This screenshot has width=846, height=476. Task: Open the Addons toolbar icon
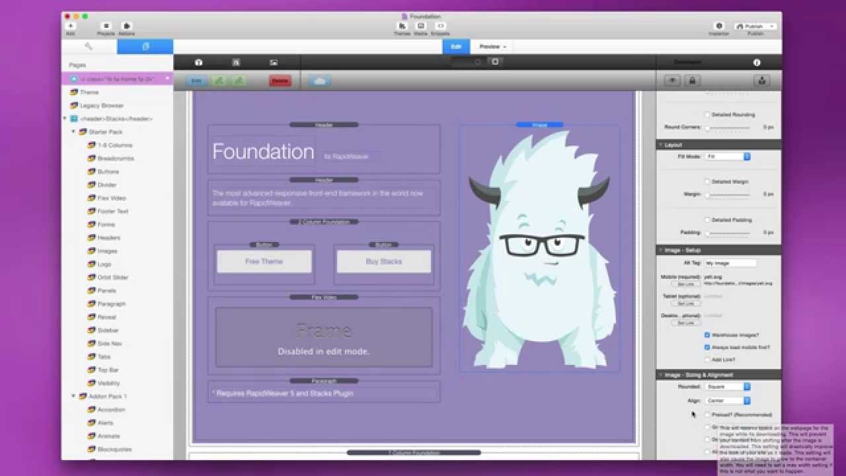pos(126,26)
